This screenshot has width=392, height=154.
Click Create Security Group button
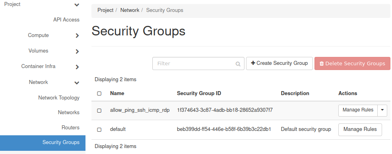[279, 63]
